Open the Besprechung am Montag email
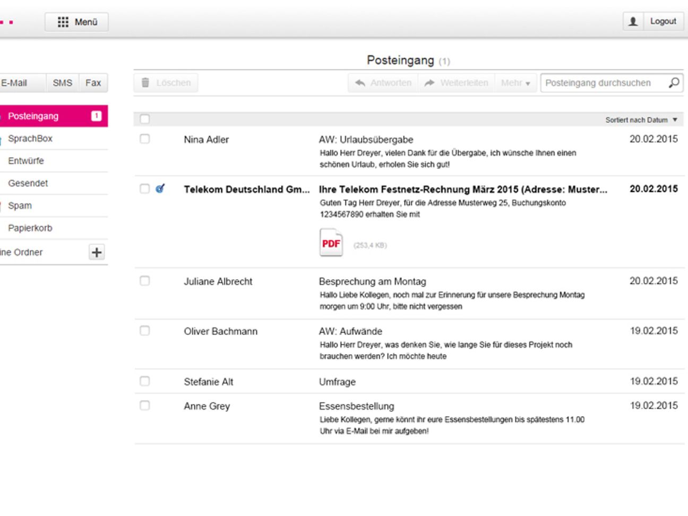 pos(372,281)
